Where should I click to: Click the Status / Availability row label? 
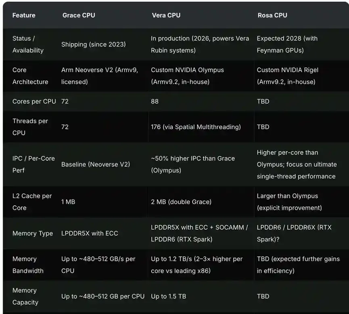pyautogui.click(x=28, y=44)
